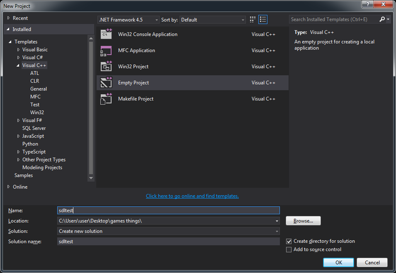The width and height of the screenshot is (396, 273).
Task: Enable Add to source control checkbox
Action: [x=289, y=249]
